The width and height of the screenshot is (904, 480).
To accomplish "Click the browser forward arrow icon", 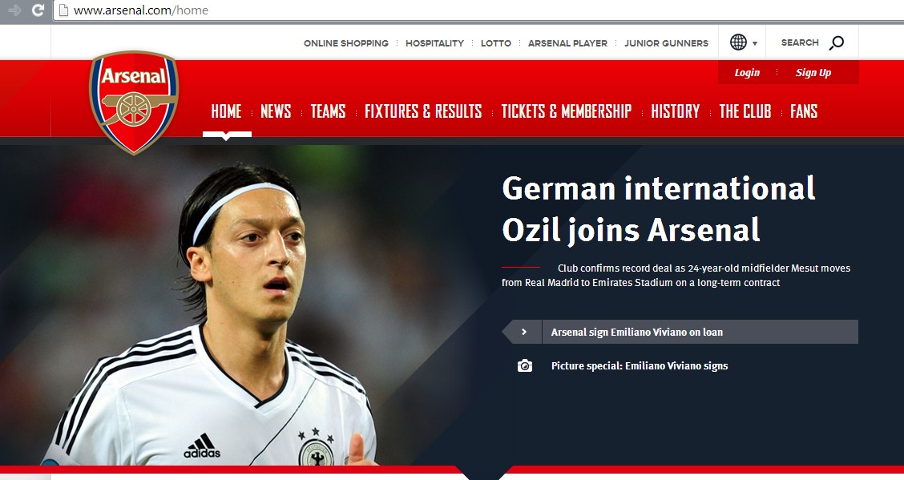I will point(15,10).
